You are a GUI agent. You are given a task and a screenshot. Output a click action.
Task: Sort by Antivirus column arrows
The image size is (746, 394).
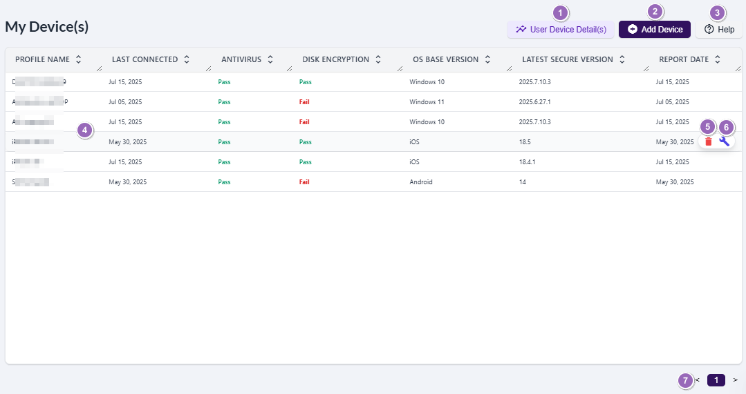pyautogui.click(x=270, y=59)
